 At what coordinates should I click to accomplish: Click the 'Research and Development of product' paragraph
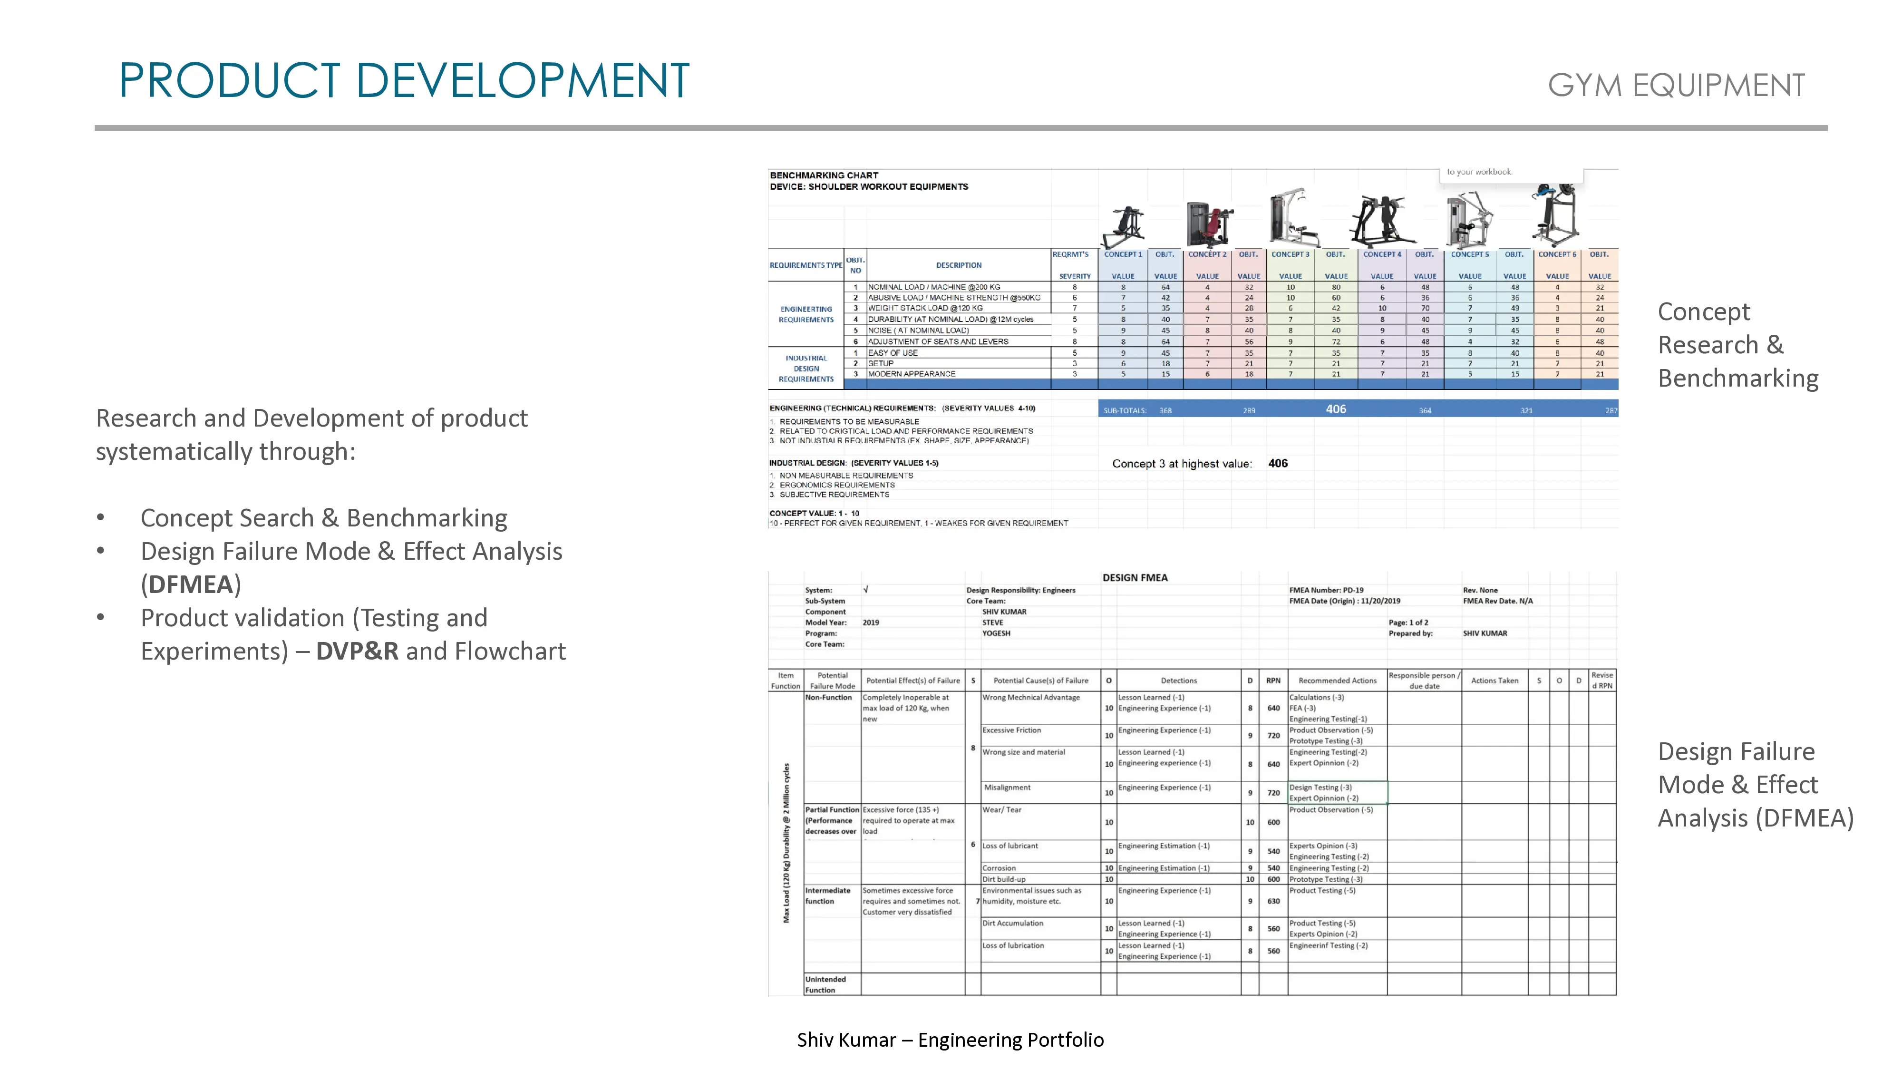311,434
